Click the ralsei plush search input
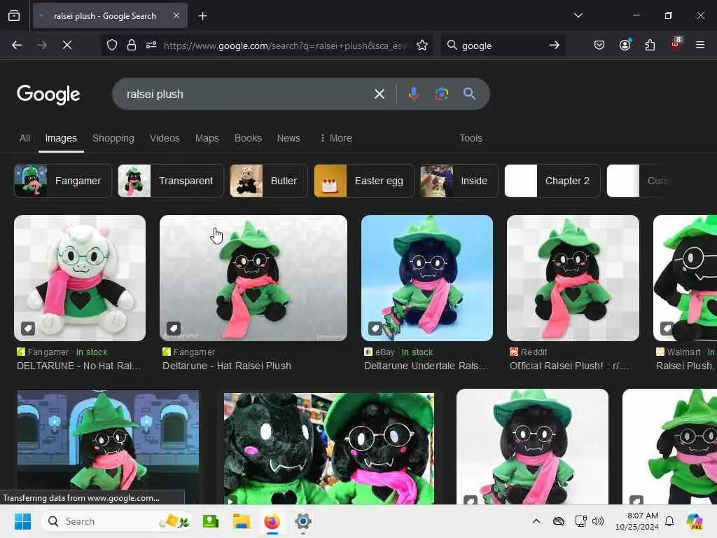This screenshot has width=717, height=538. pyautogui.click(x=247, y=95)
